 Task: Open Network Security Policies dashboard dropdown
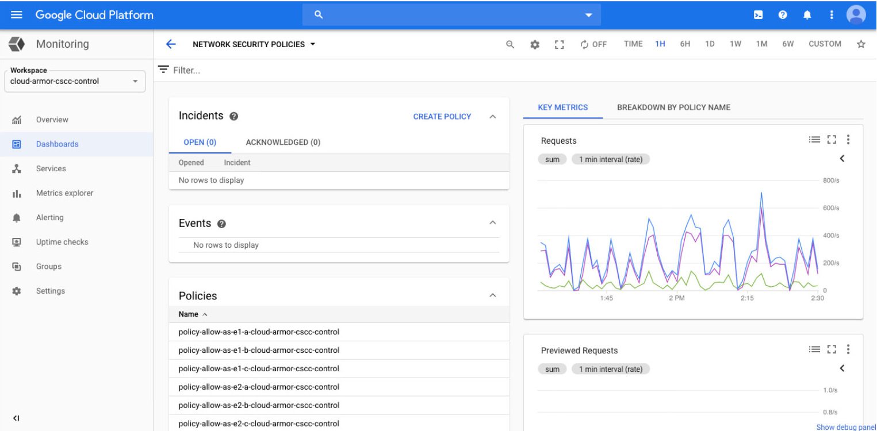coord(254,44)
